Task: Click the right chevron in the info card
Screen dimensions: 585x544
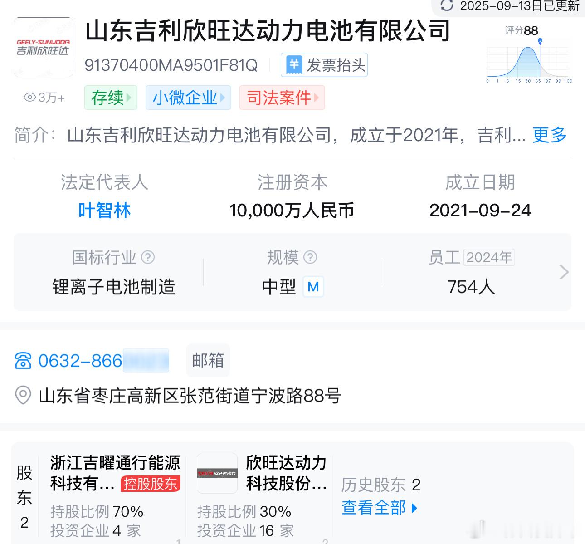Action: (564, 272)
